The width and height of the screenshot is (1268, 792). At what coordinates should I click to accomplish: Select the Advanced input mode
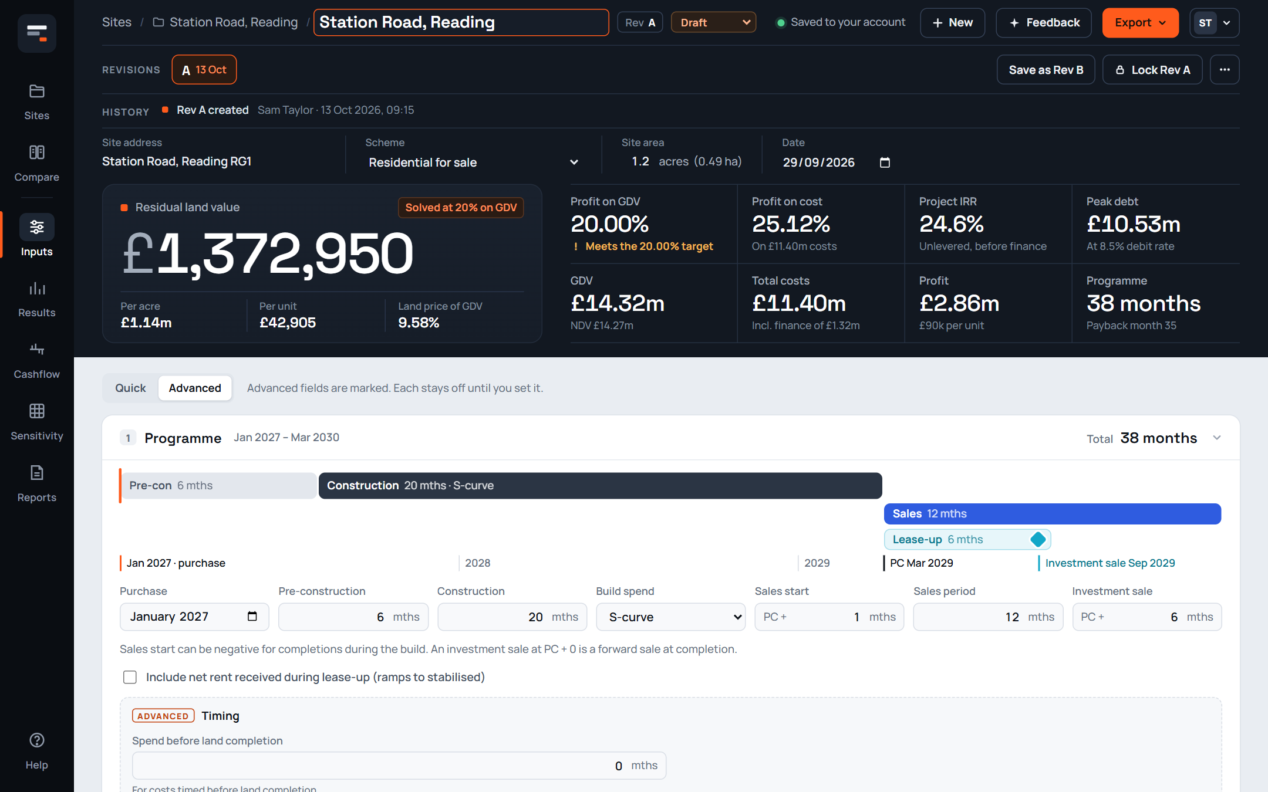click(195, 388)
